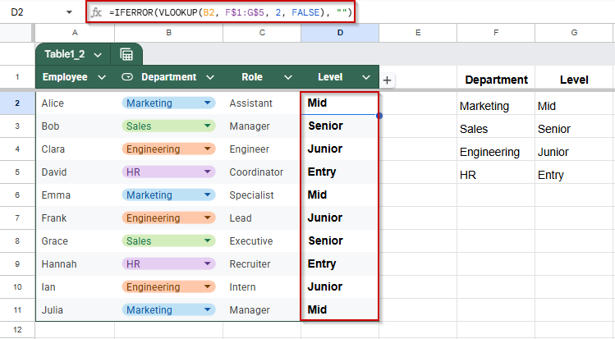The height and width of the screenshot is (339, 615).
Task: Open Bob's Sales department chip dropdown
Action: click(x=208, y=126)
